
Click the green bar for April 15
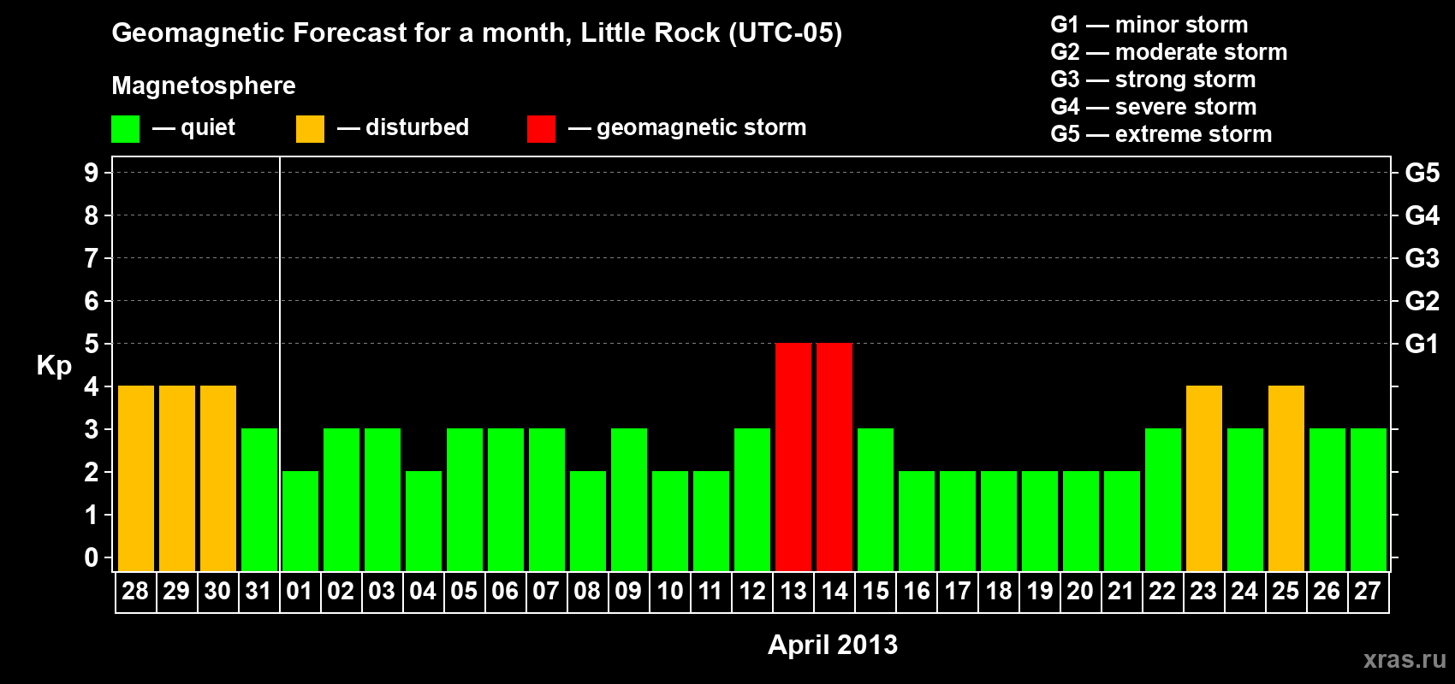point(876,499)
